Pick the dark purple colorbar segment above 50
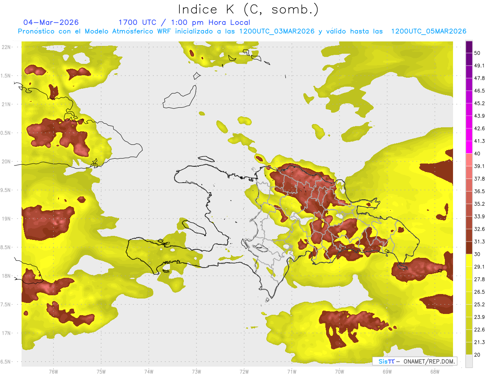The image size is (488, 377). point(469,47)
